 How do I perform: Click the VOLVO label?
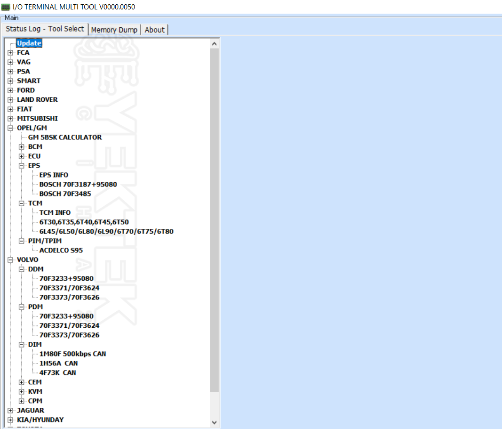tap(28, 260)
